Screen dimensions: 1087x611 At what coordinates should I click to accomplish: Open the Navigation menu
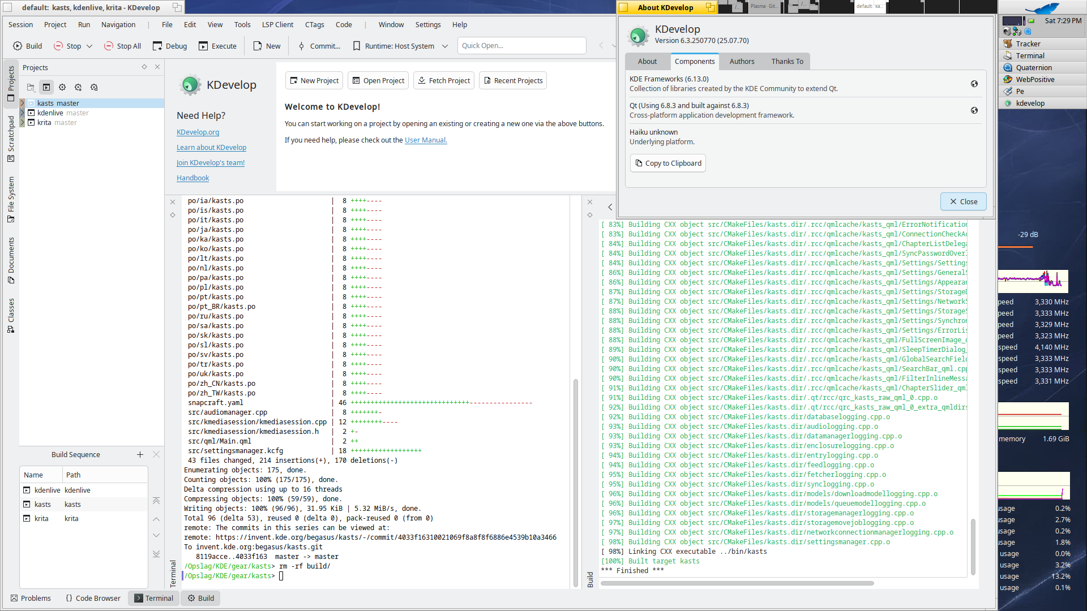(x=118, y=24)
